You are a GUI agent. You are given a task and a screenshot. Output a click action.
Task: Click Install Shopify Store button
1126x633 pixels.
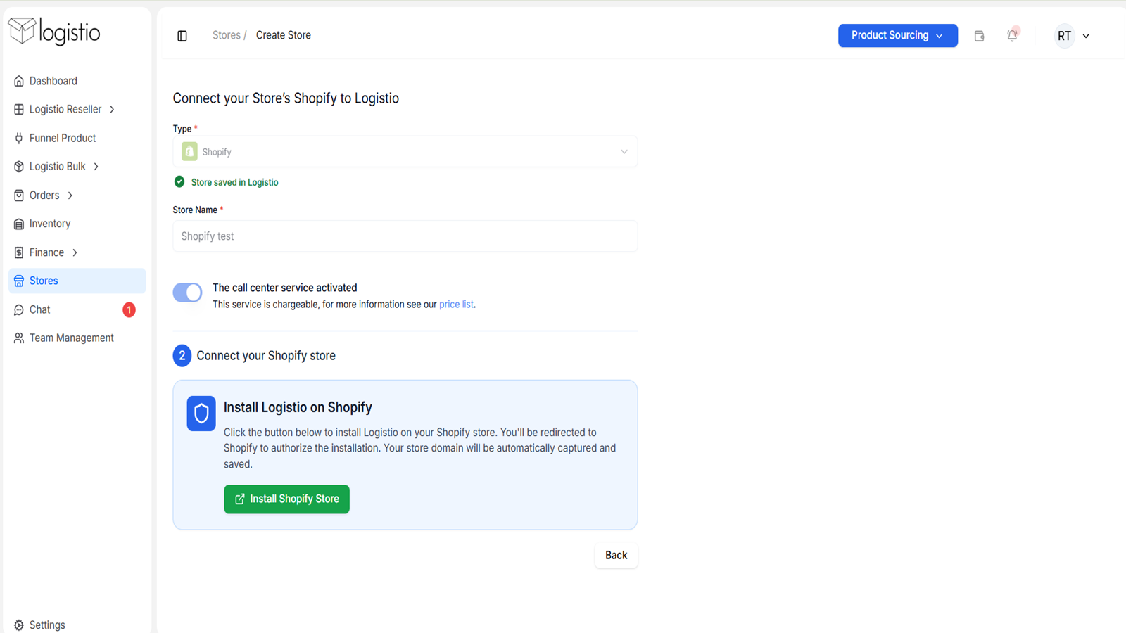click(286, 499)
